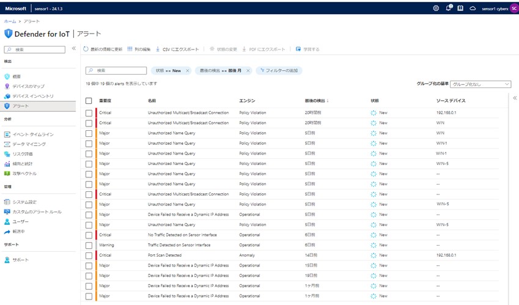Check the Warning Traffic Detected row
The height and width of the screenshot is (305, 519).
[89, 245]
